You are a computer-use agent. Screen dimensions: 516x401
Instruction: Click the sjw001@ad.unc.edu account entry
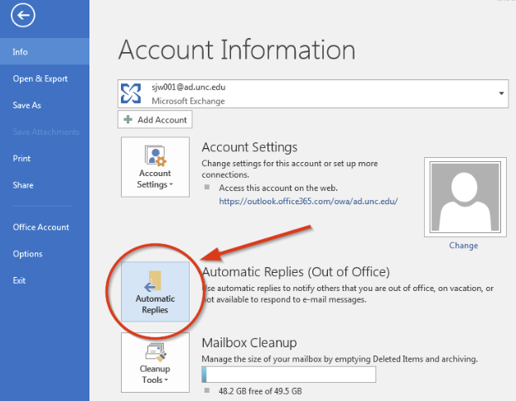(312, 93)
